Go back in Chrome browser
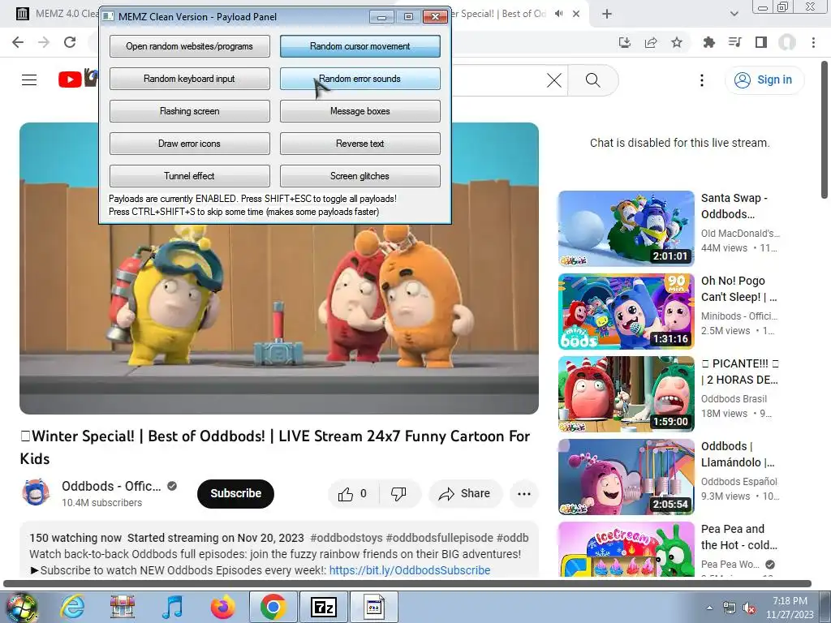The height and width of the screenshot is (623, 831). (x=18, y=42)
